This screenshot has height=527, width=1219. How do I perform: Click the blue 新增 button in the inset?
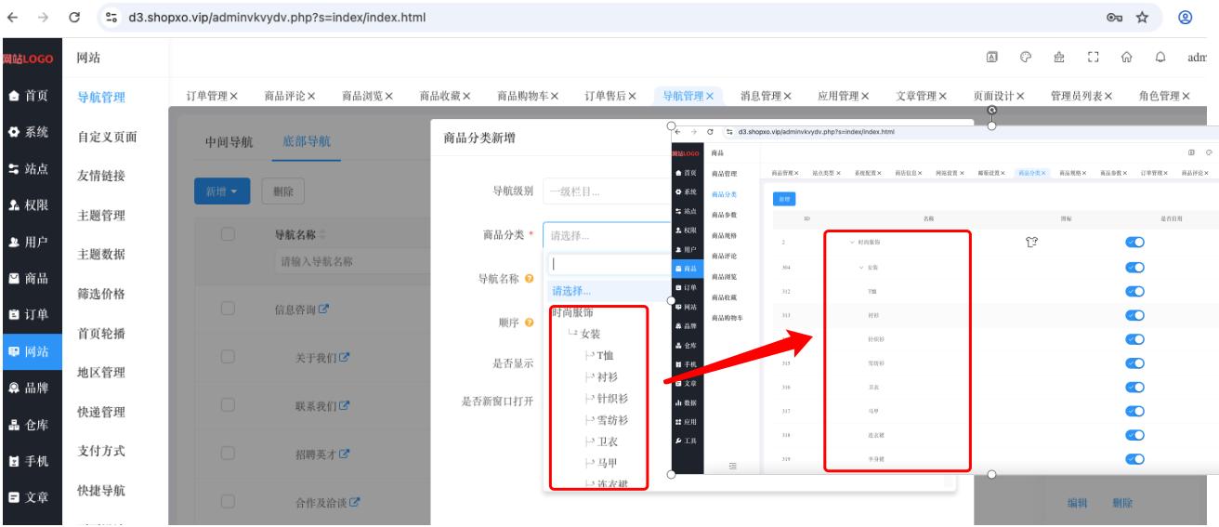(784, 199)
